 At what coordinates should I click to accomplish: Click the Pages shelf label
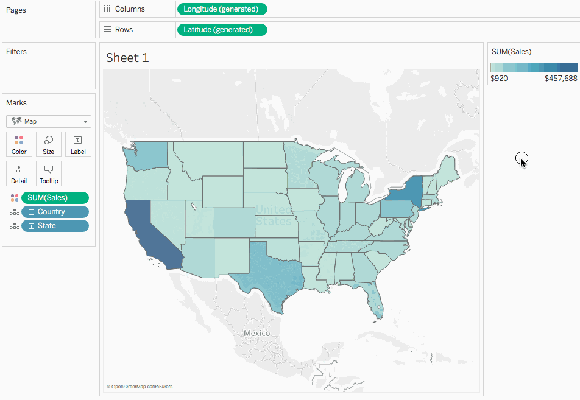[16, 10]
